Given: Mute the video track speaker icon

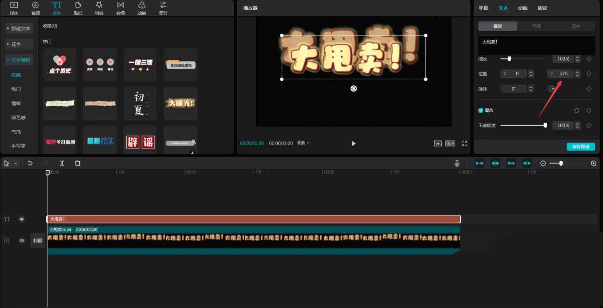Looking at the screenshot, I should (x=21, y=241).
